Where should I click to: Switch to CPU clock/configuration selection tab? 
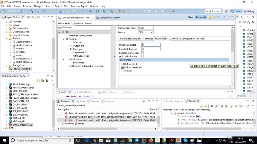pyautogui.click(x=187, y=38)
